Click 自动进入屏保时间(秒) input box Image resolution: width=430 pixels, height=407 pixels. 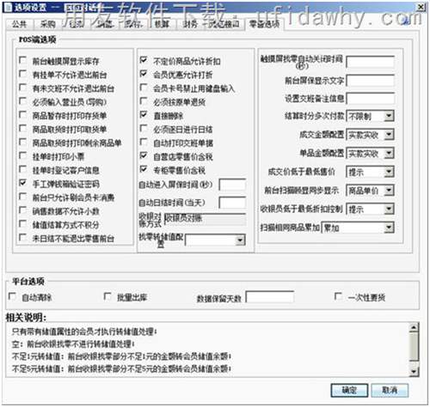(232, 185)
